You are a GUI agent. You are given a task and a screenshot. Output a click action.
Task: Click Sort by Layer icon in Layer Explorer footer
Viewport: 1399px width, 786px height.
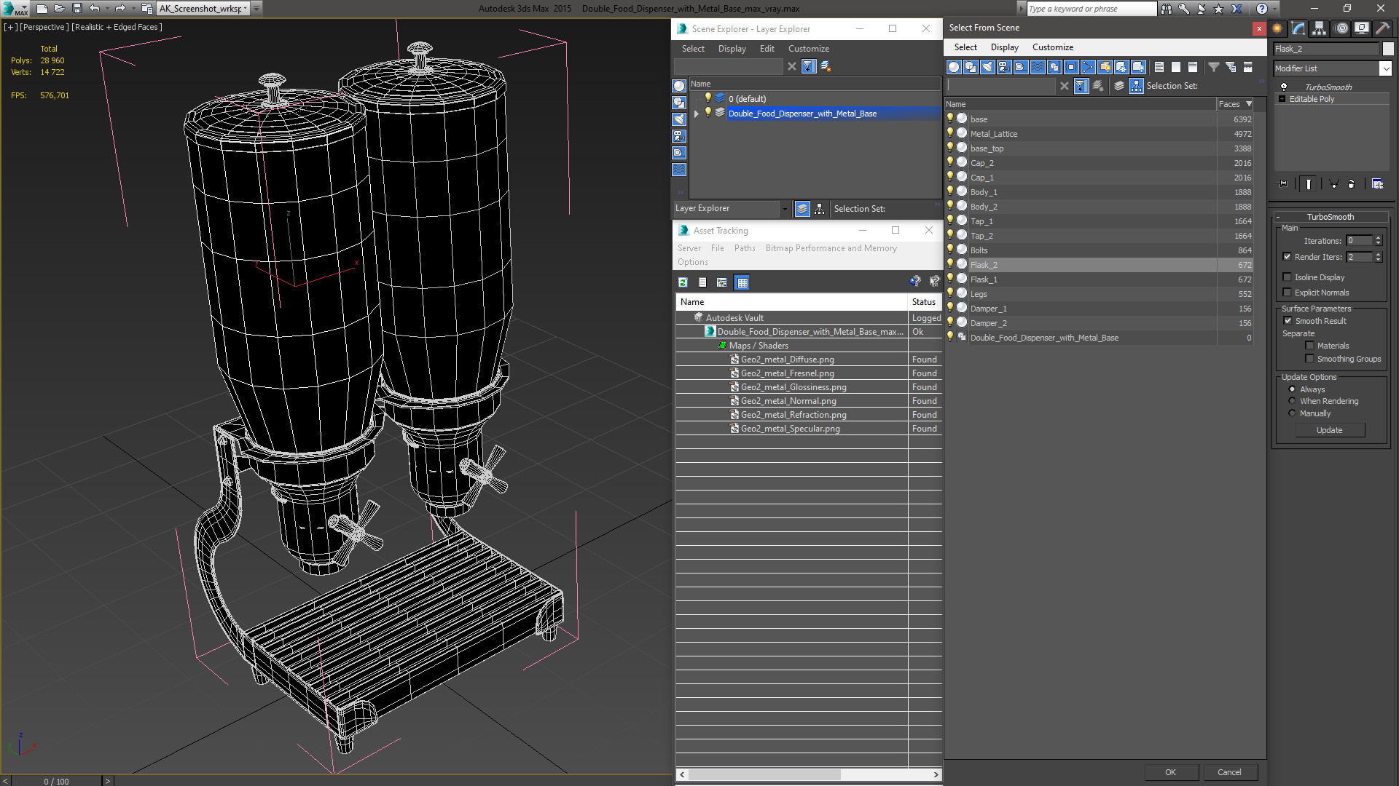pyautogui.click(x=802, y=209)
